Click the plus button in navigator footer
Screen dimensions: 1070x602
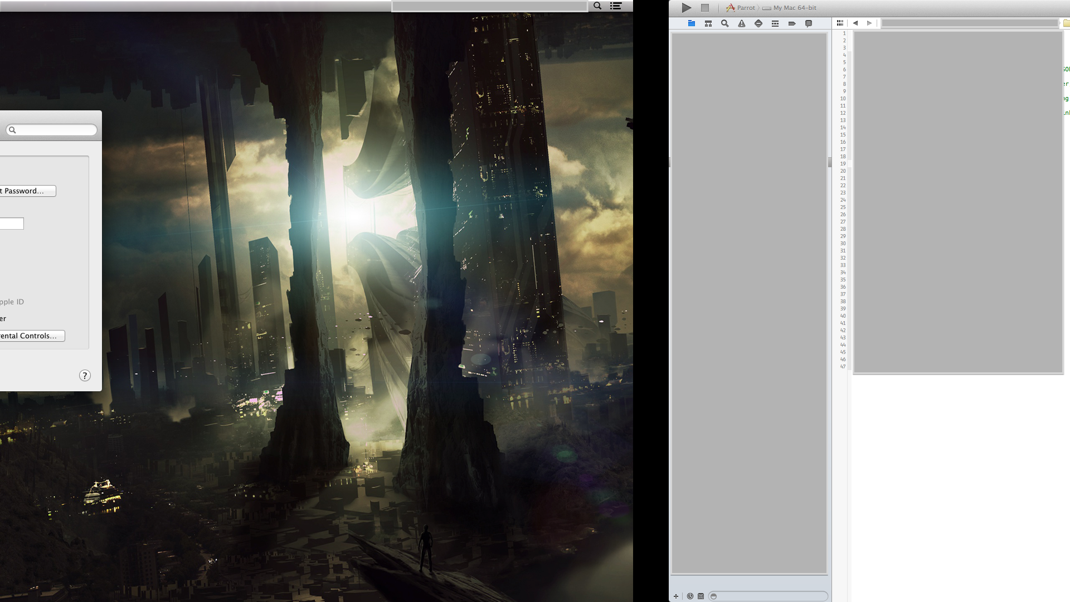(x=676, y=596)
